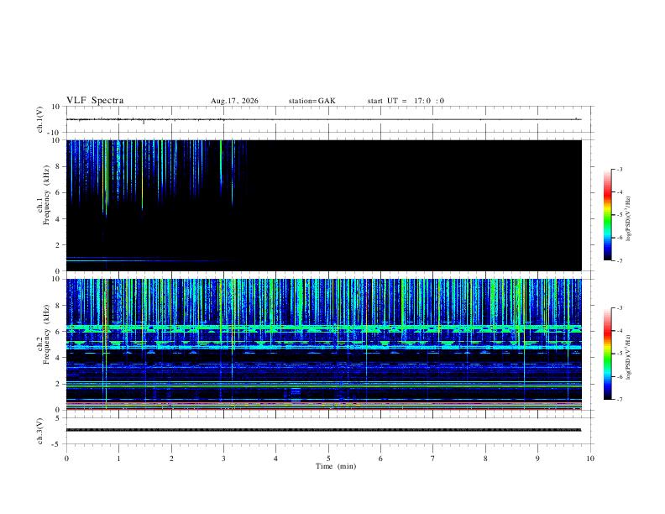Click the VLF Spectra title text

(95, 101)
